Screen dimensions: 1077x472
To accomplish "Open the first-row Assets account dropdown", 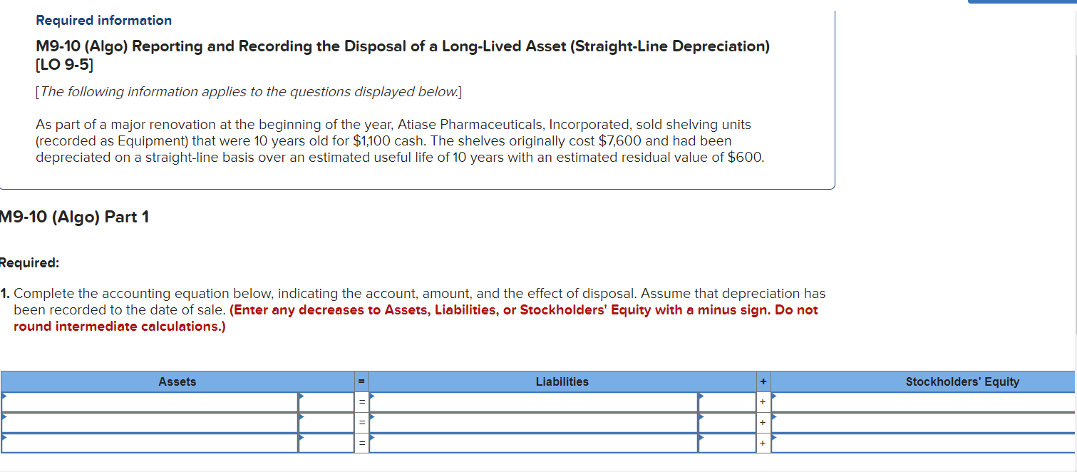I will (150, 402).
